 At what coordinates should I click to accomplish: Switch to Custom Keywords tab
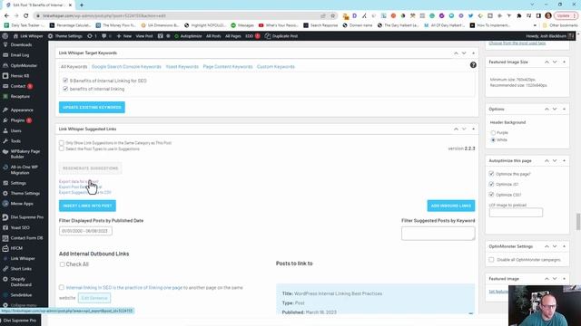coord(276,67)
